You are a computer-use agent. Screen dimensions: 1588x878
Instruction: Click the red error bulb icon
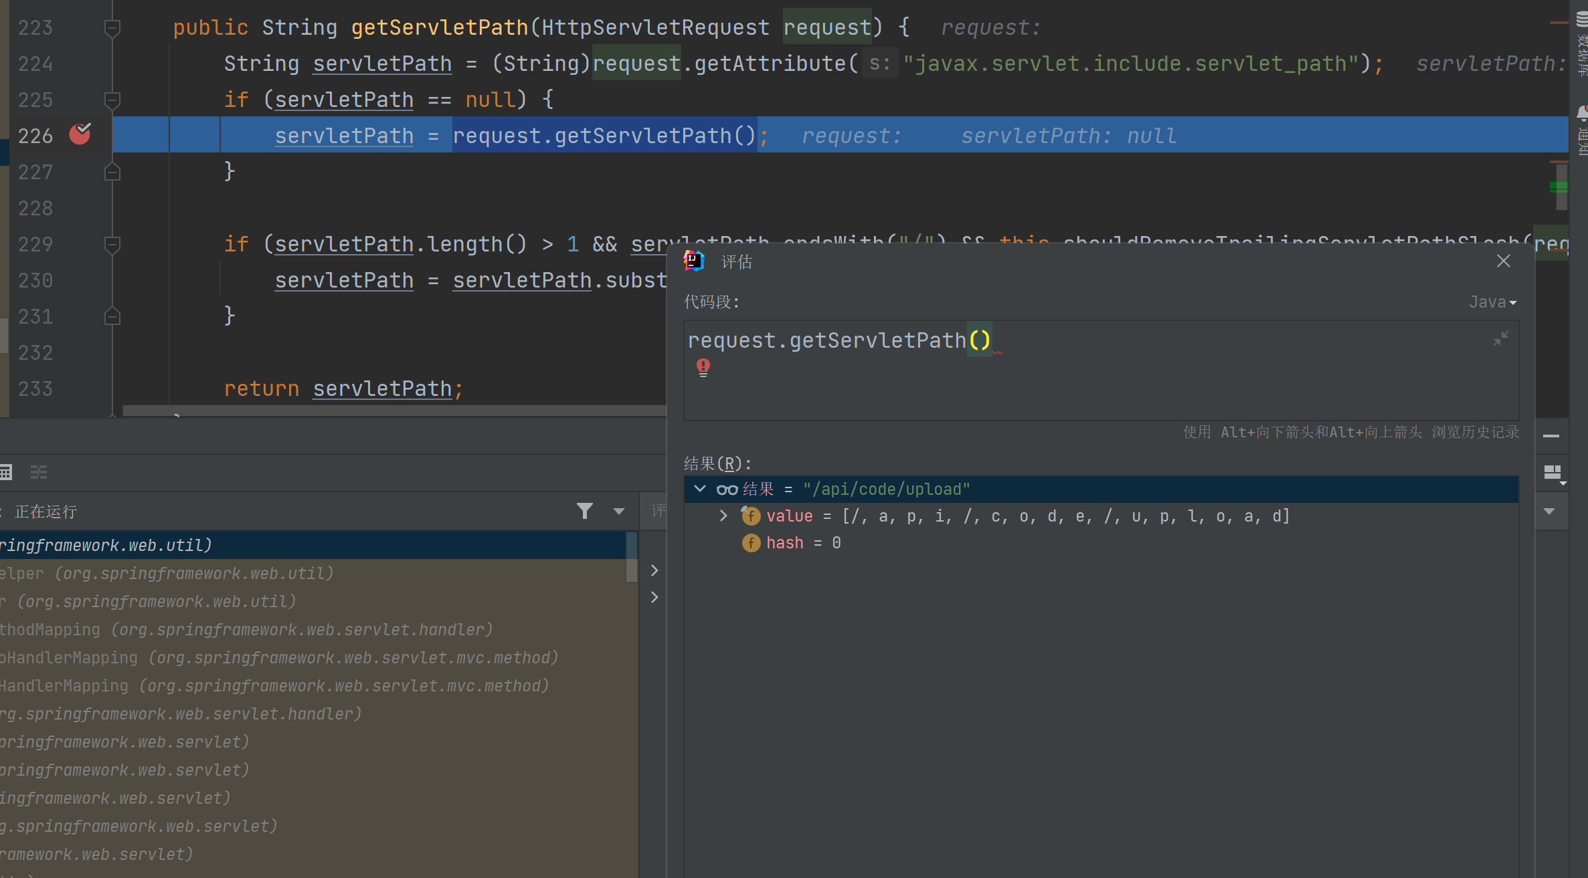(x=703, y=367)
